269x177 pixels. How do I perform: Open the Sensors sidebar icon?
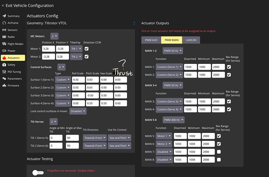click(4, 30)
